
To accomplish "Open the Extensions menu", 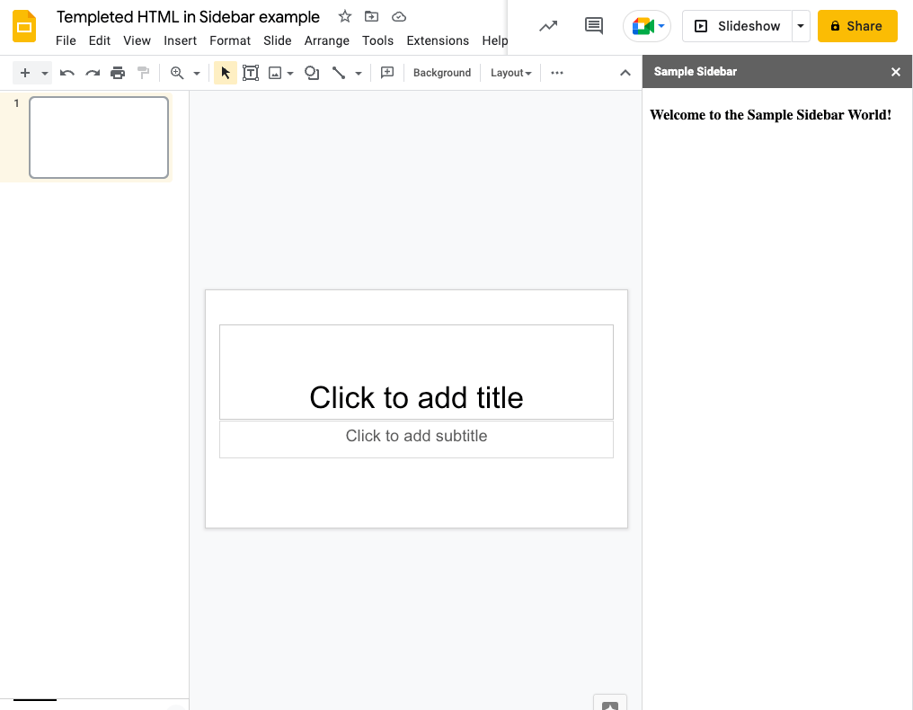I will [x=438, y=40].
